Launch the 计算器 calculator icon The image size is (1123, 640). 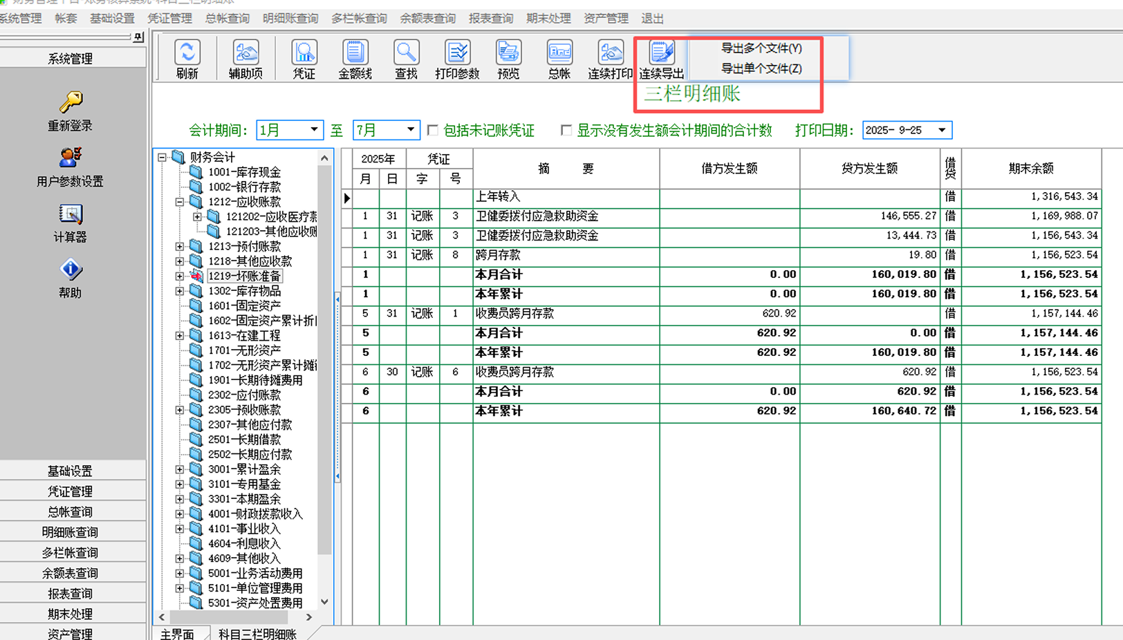coord(71,214)
